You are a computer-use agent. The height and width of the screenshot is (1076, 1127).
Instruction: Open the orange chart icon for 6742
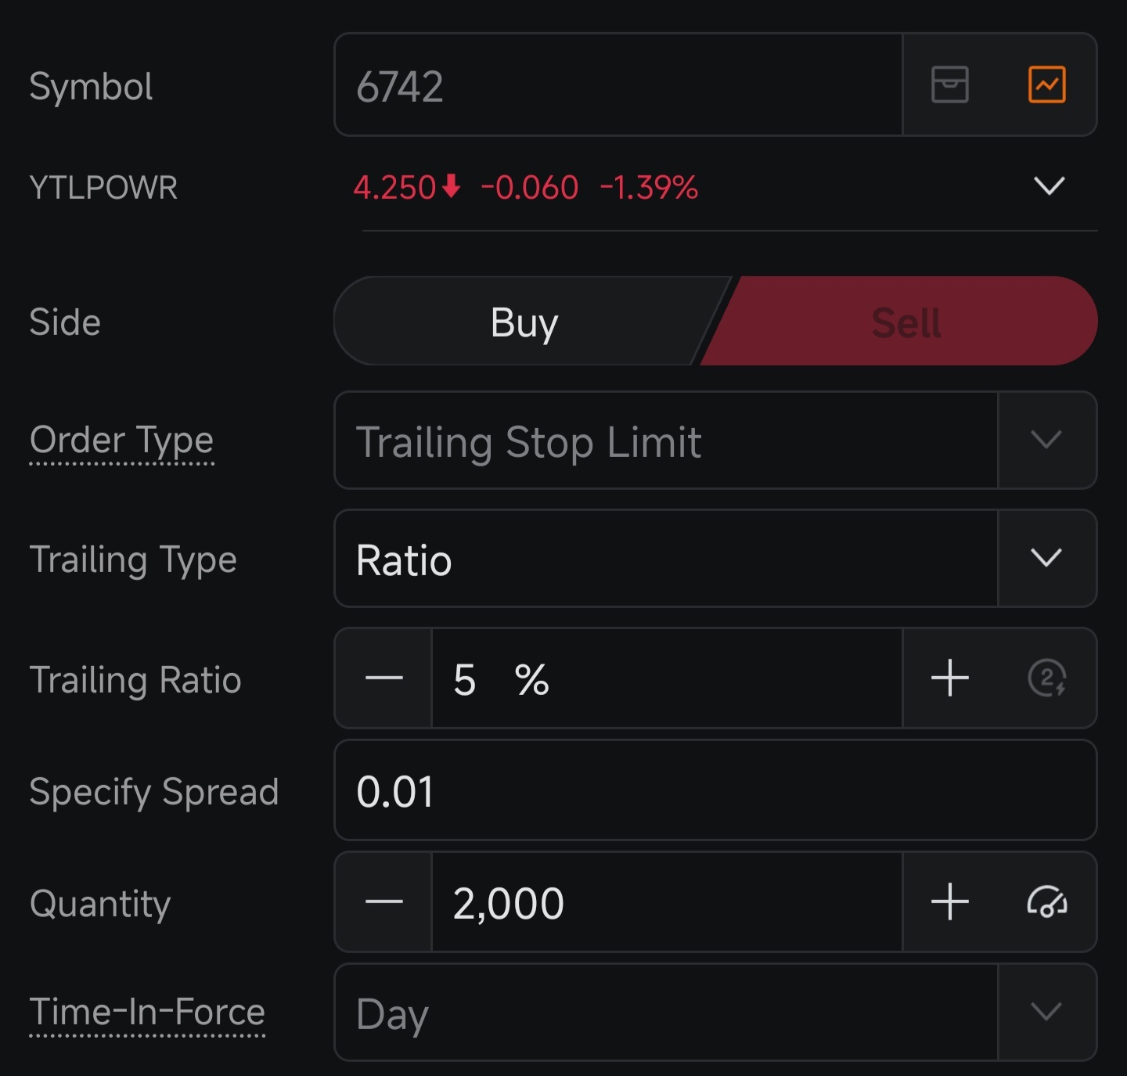pyautogui.click(x=1047, y=85)
